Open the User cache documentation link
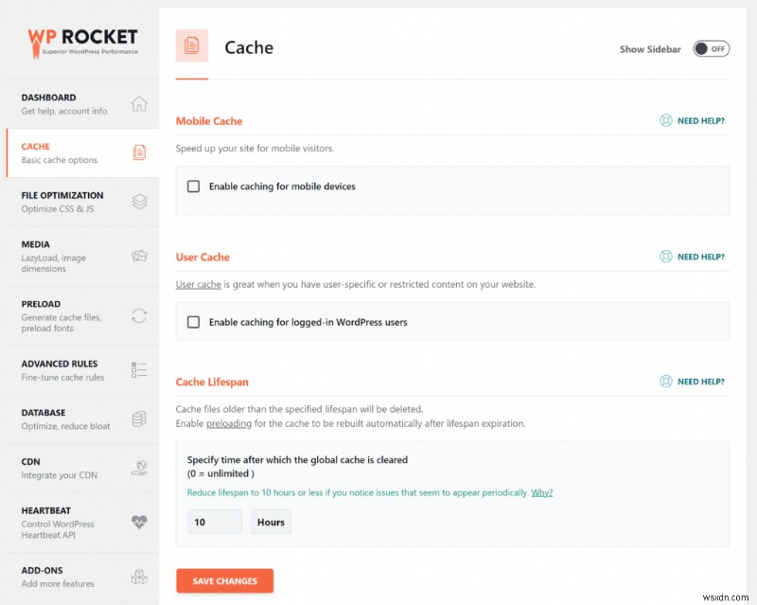Viewport: 757px width, 605px height. click(x=198, y=284)
